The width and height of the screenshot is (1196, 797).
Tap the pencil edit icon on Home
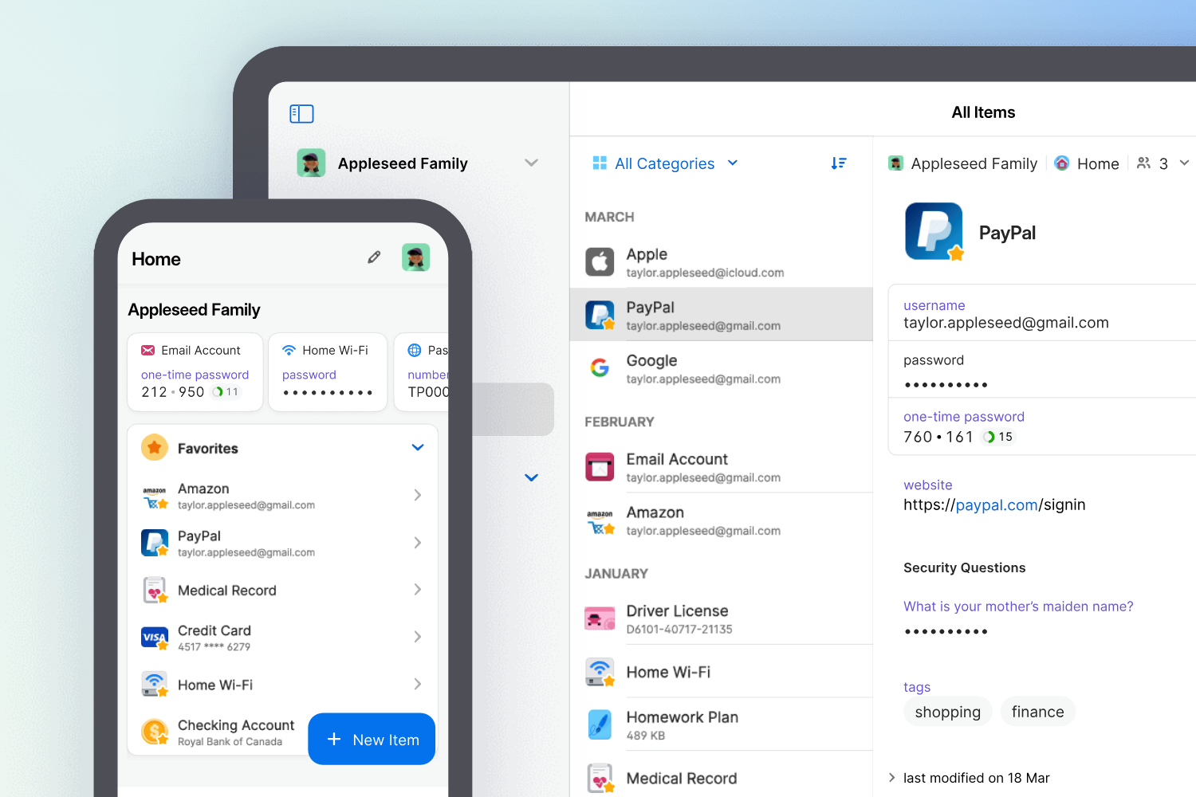click(374, 257)
